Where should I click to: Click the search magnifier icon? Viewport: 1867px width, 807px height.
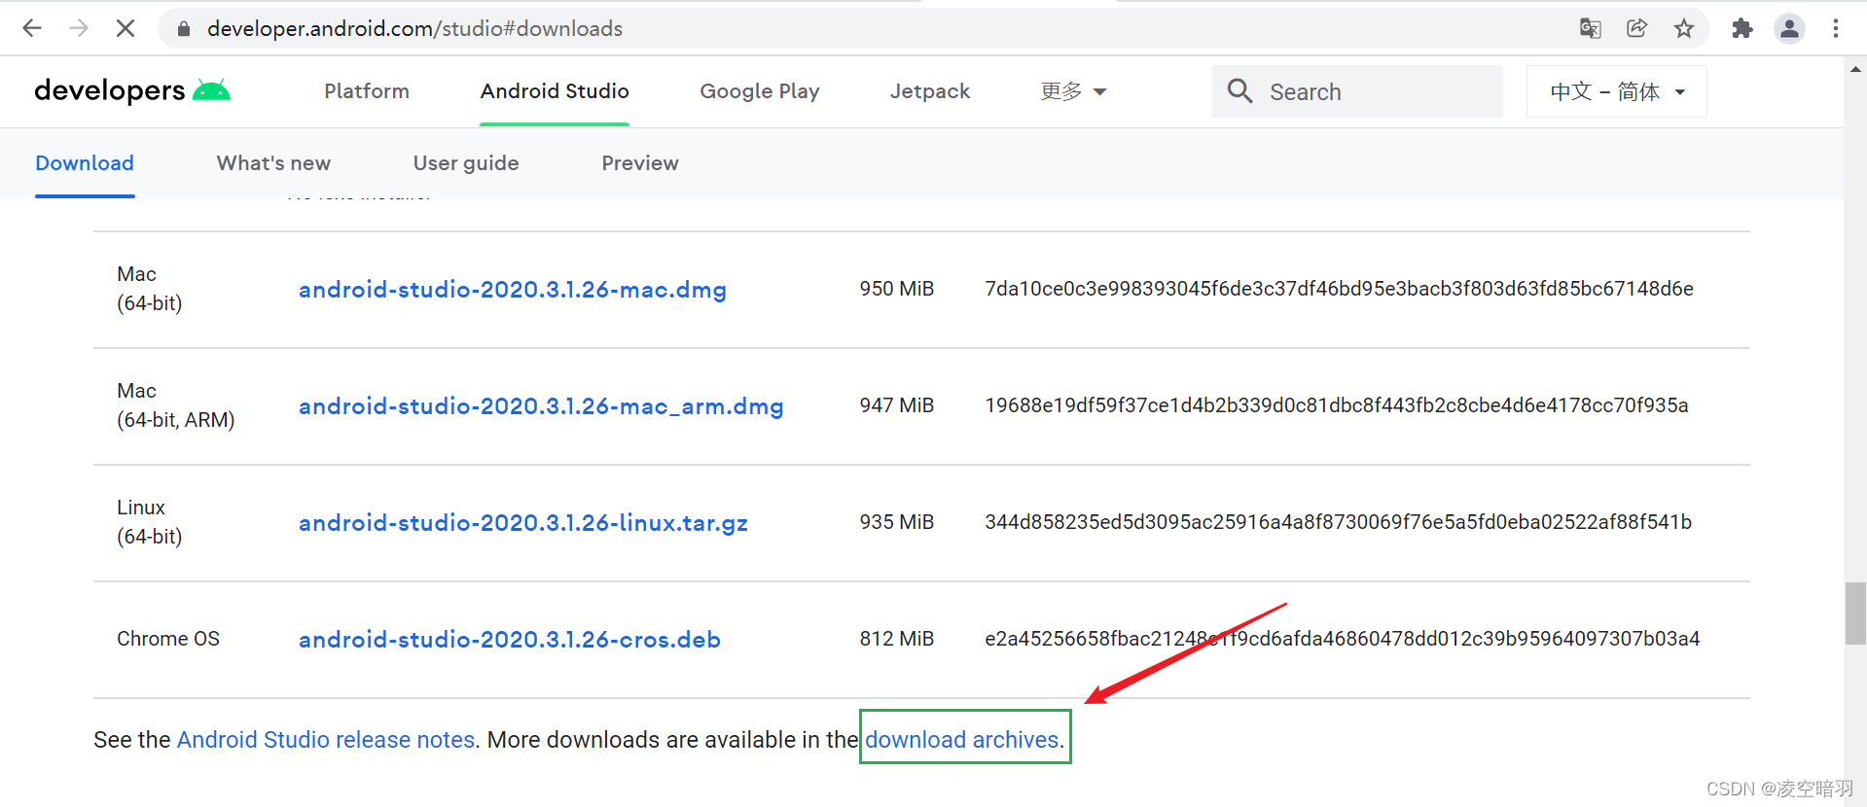(x=1239, y=91)
